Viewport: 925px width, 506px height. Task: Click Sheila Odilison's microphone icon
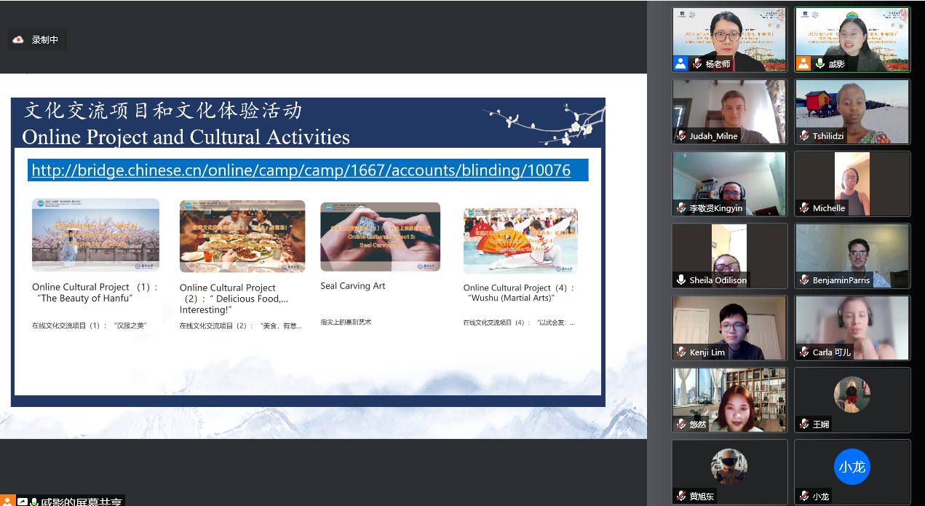(681, 280)
